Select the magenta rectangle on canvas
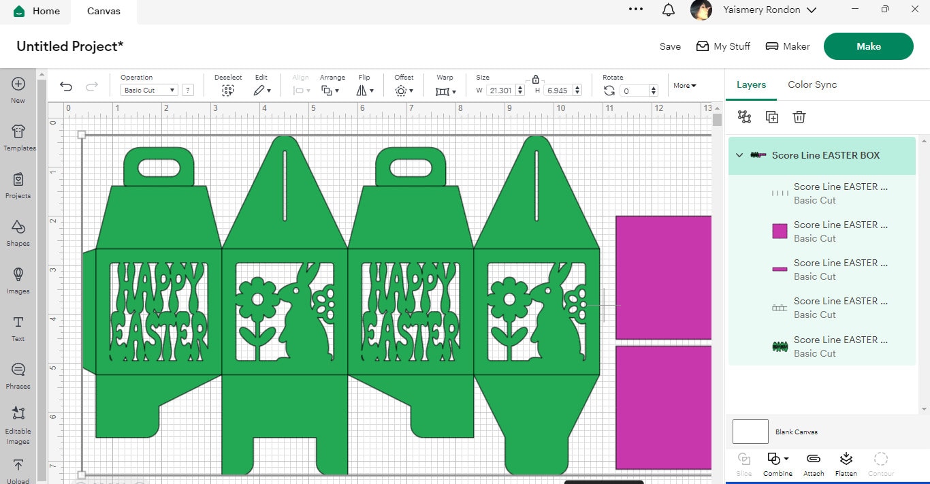This screenshot has height=484, width=930. [664, 277]
